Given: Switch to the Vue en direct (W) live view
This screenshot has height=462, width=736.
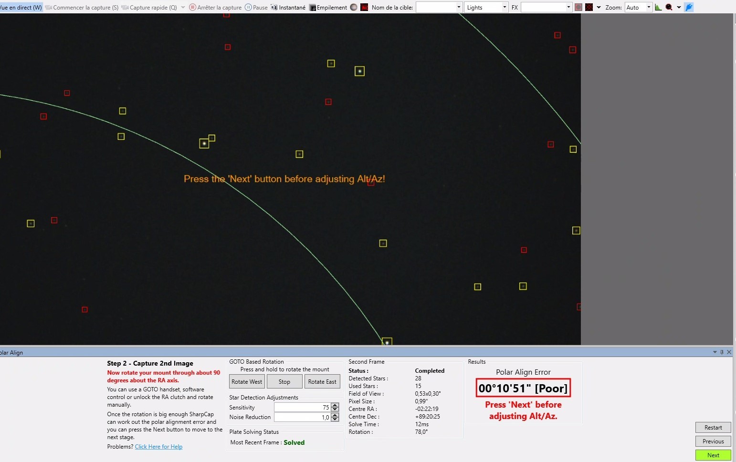Looking at the screenshot, I should (21, 7).
